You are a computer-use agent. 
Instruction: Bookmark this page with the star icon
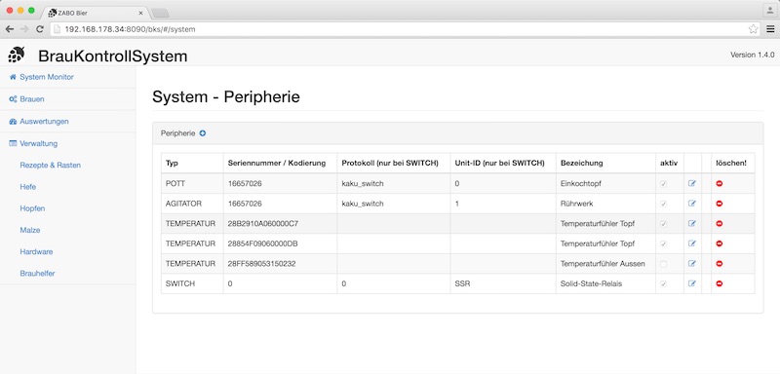pos(753,29)
